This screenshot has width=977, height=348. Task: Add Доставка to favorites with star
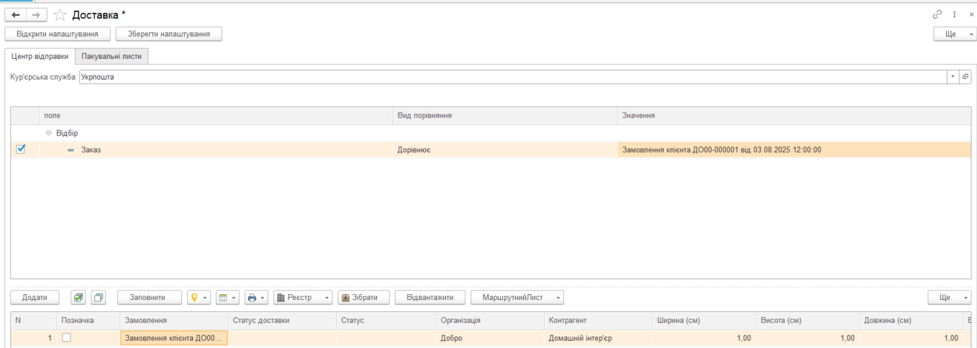[60, 15]
